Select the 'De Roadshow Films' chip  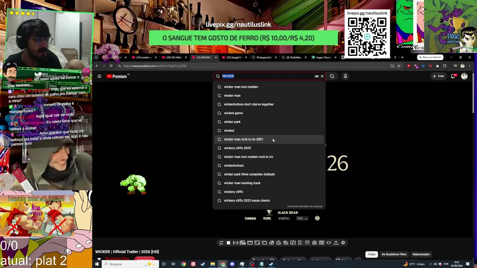[394, 254]
